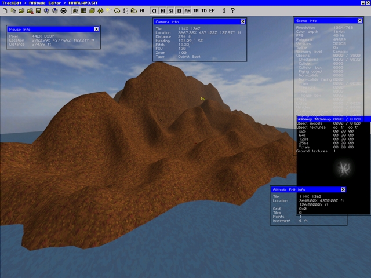
Task: Click the Copy documents icon in toolbar
Action: click(13, 11)
